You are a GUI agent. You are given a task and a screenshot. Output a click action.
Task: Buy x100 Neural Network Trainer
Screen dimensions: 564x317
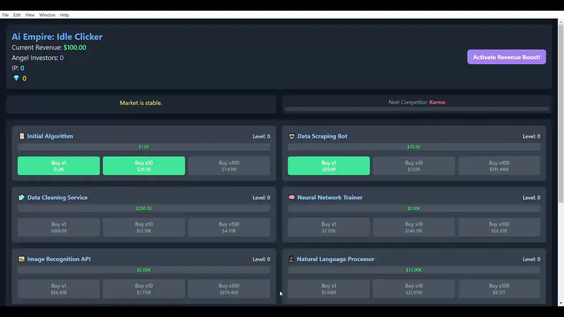point(499,227)
